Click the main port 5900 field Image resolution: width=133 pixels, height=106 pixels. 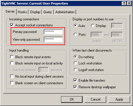tap(96, 35)
